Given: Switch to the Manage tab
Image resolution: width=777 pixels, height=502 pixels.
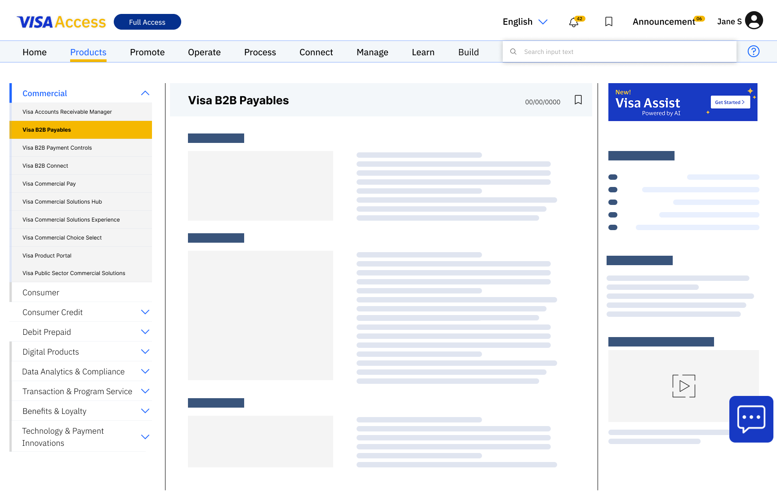Looking at the screenshot, I should (x=372, y=52).
